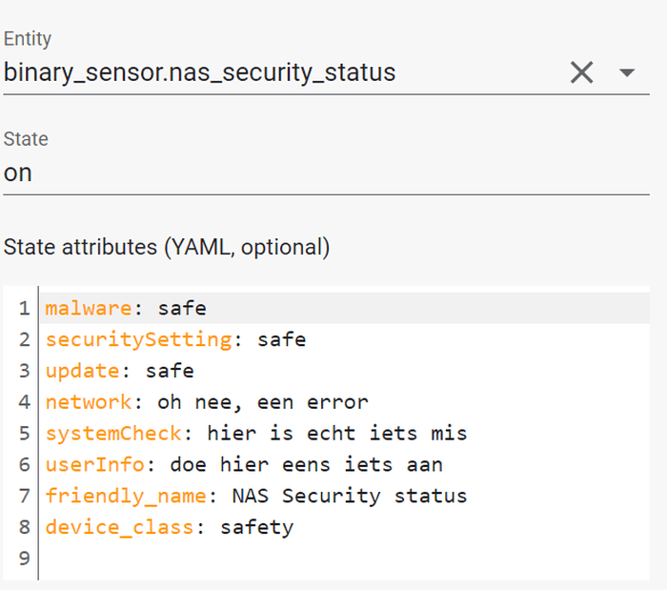
Task: Click line number 1 in gutter
Action: click(x=24, y=308)
